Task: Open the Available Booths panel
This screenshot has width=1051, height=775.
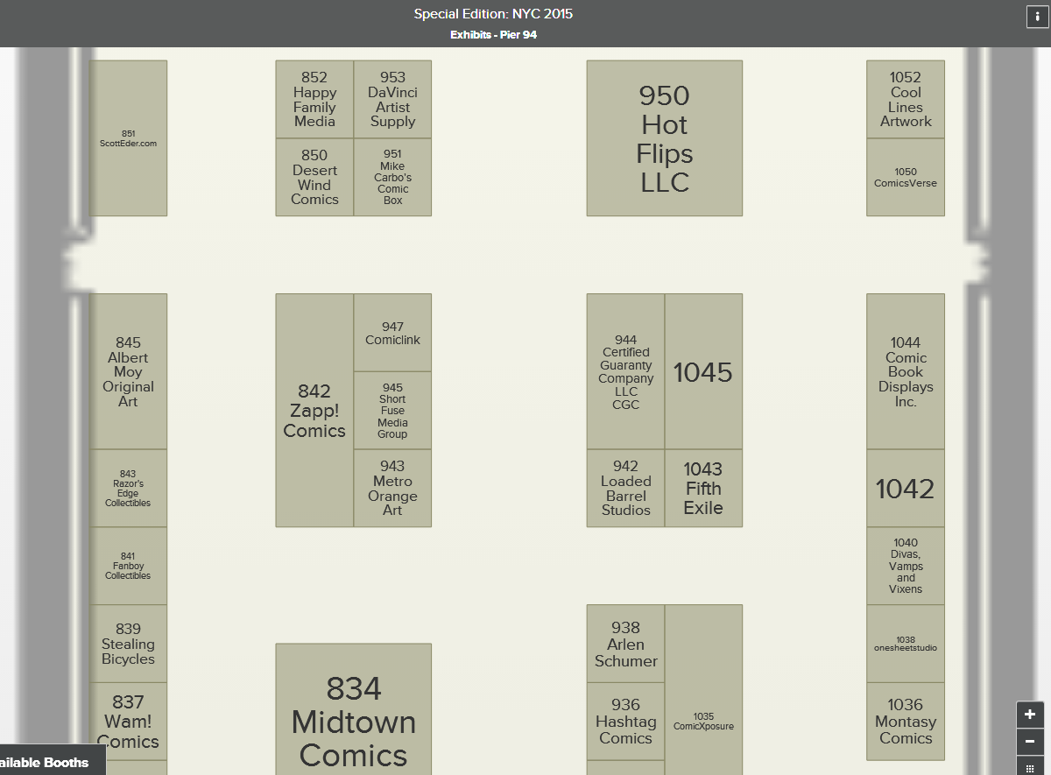Action: click(x=51, y=762)
